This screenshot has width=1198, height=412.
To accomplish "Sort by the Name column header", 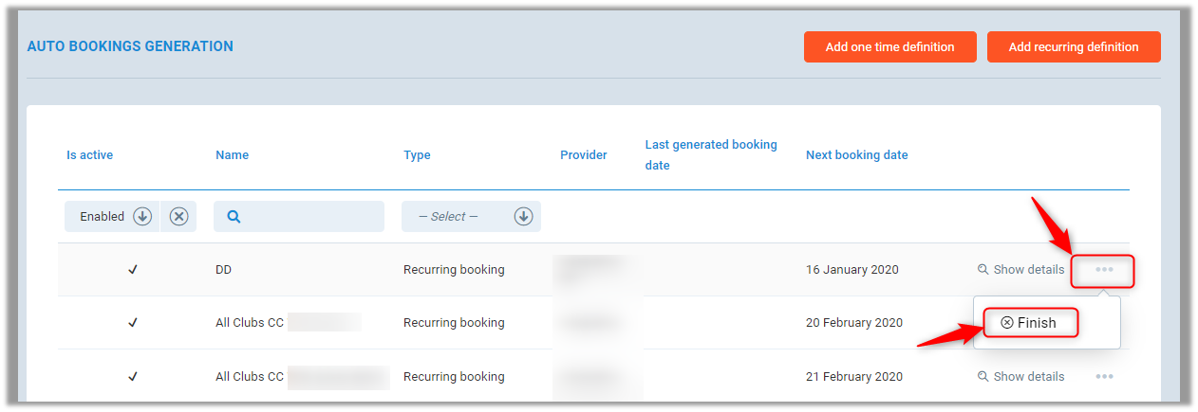I will click(232, 155).
